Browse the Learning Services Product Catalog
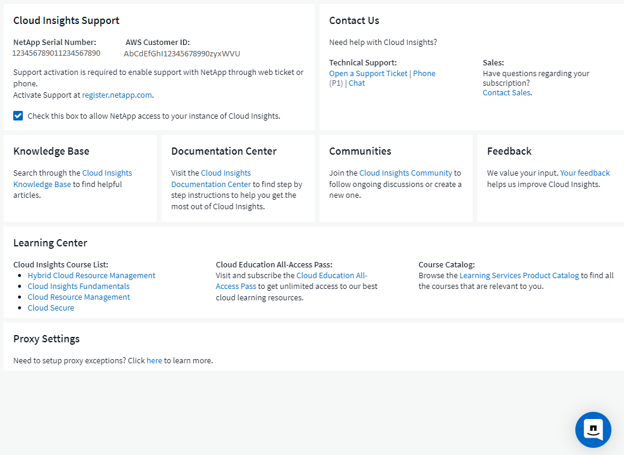Viewport: 624px width, 455px height. tap(519, 276)
